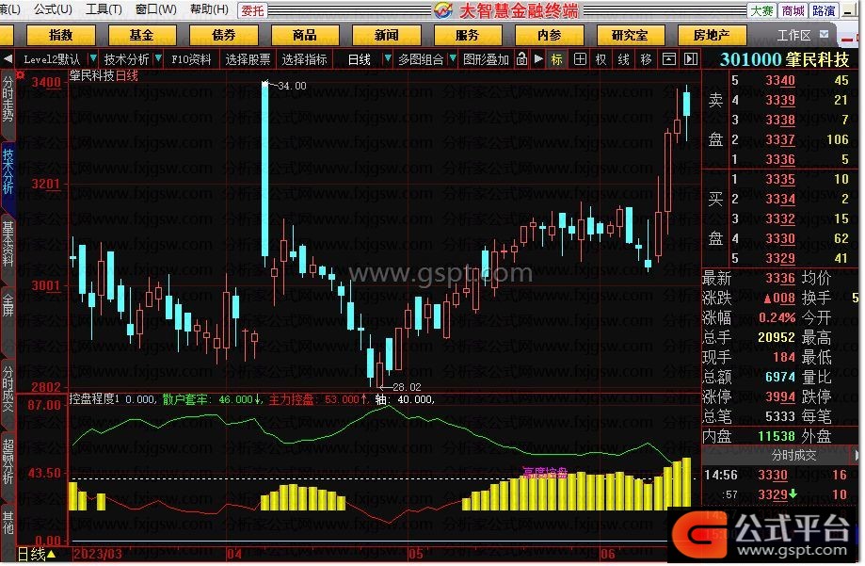Switch to the 研究室 tab
865x566 pixels.
coord(630,36)
